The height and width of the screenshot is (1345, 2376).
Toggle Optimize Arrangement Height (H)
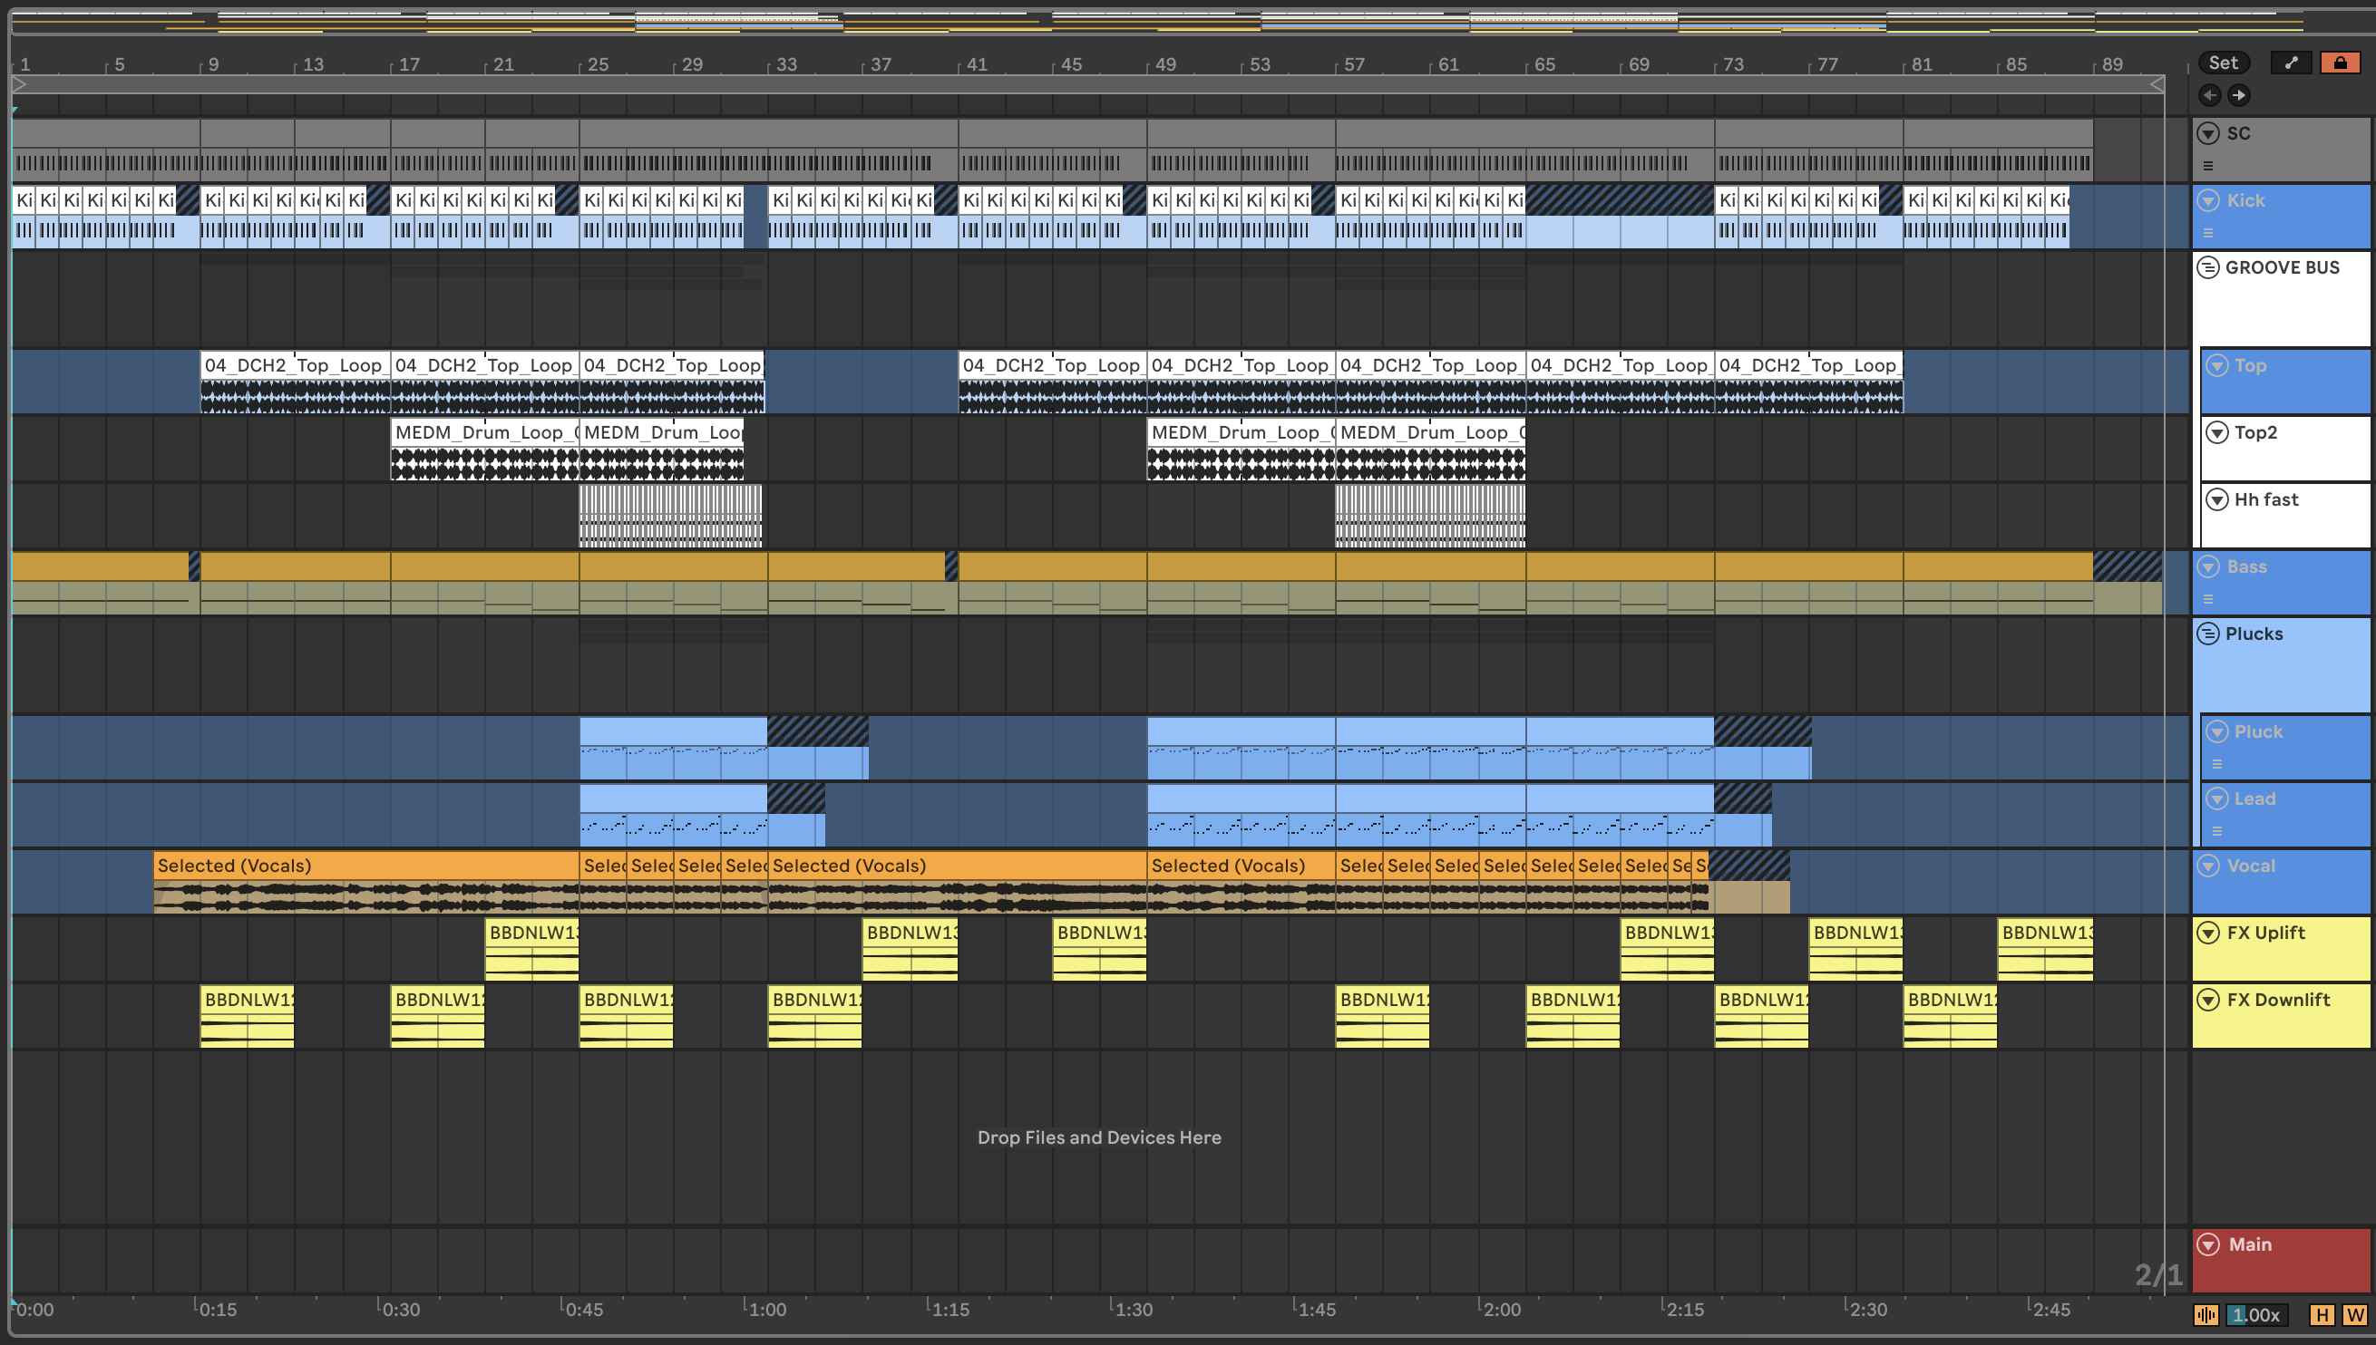coord(2322,1314)
